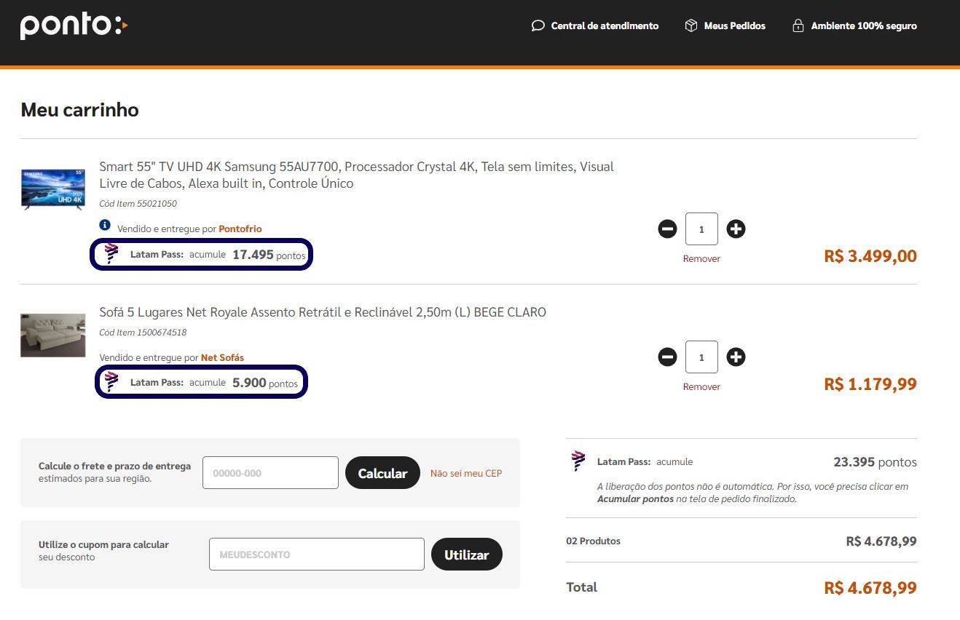
Task: Click the 02 Produtos label
Action: coord(593,541)
